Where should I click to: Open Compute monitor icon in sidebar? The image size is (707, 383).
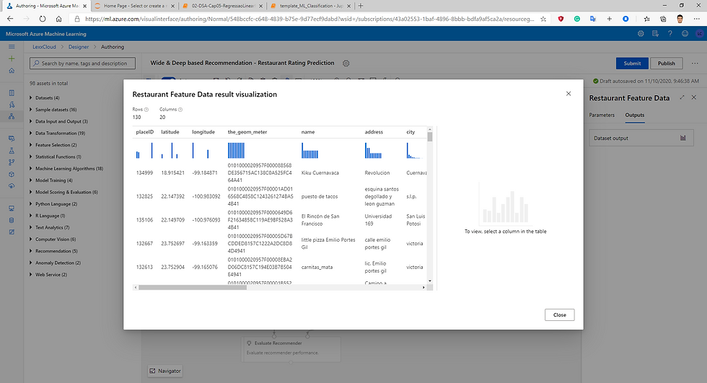[x=12, y=208]
